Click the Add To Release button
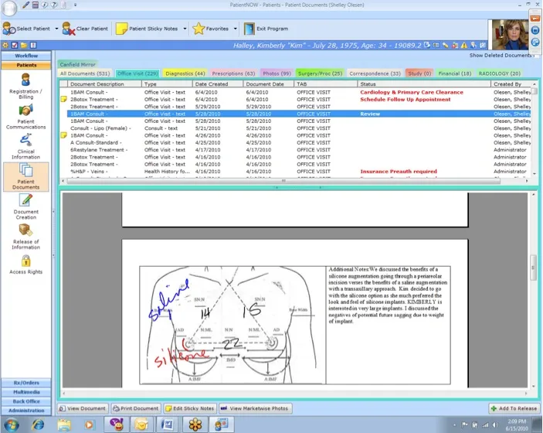 pos(513,408)
